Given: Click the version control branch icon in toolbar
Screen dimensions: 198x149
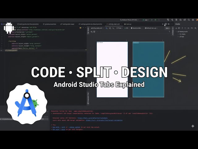Looking at the screenshot, I should click(x=168, y=20).
